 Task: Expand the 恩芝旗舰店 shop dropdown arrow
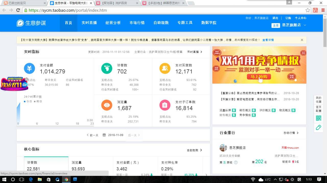click(305, 25)
